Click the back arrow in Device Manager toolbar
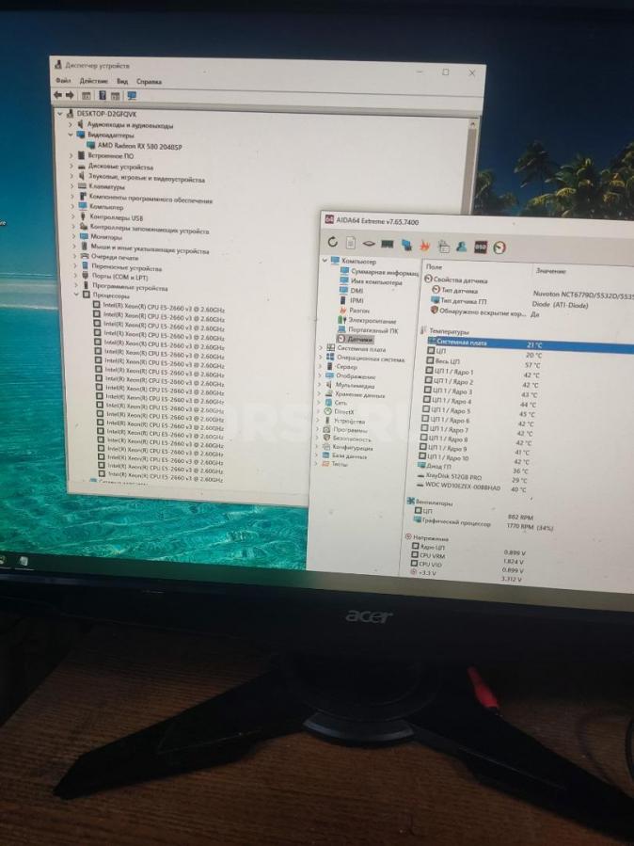 pyautogui.click(x=57, y=95)
